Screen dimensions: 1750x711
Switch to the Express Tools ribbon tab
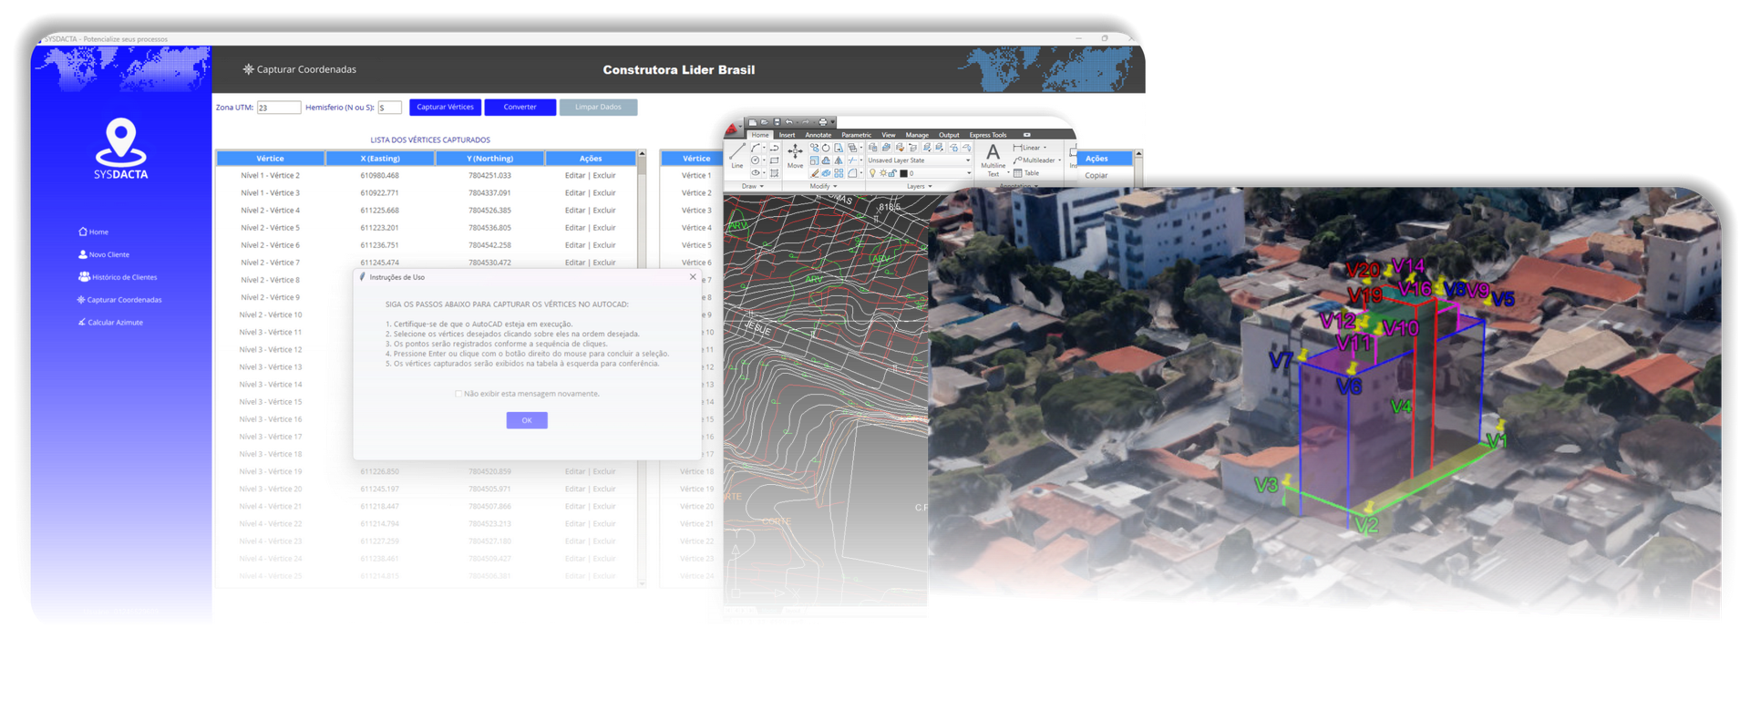(988, 135)
